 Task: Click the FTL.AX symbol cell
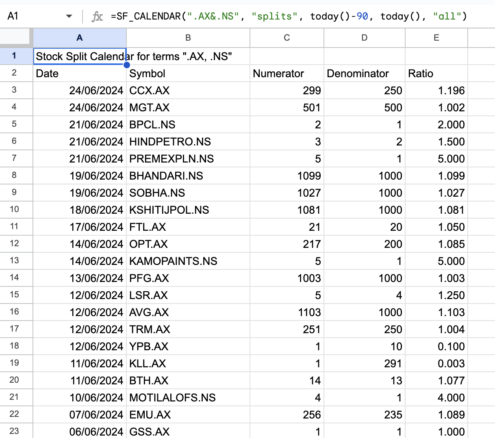[188, 227]
